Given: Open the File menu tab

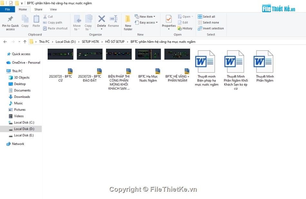Looking at the screenshot, I should click(x=7, y=9).
